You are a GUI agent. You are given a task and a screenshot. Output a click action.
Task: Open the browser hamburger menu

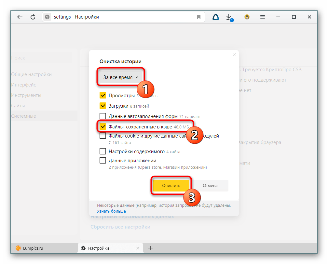pos(263,17)
